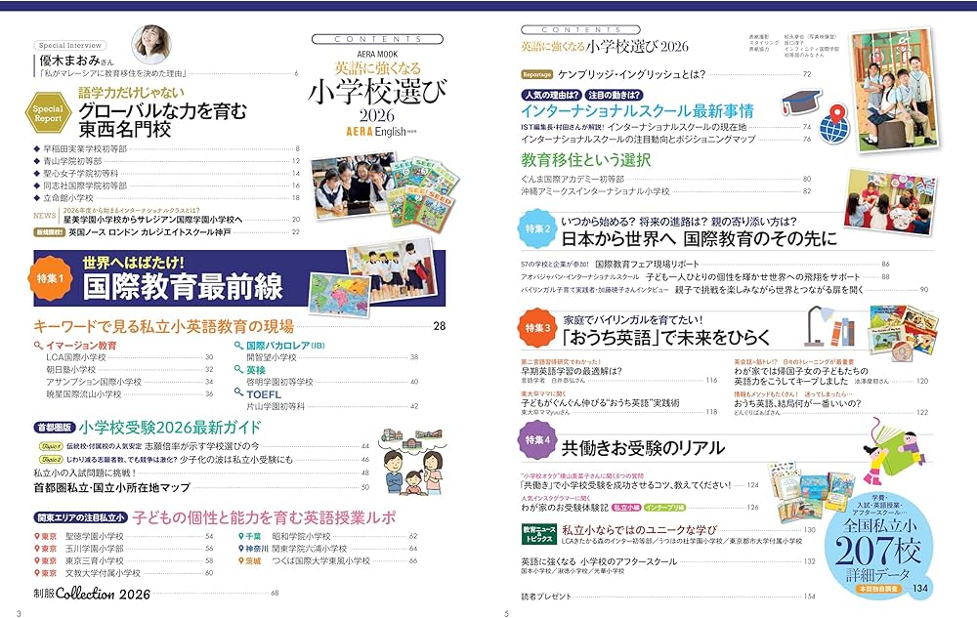Click the stacked books icon near おうち英語 heading
This screenshot has width=977, height=618.
842,335
